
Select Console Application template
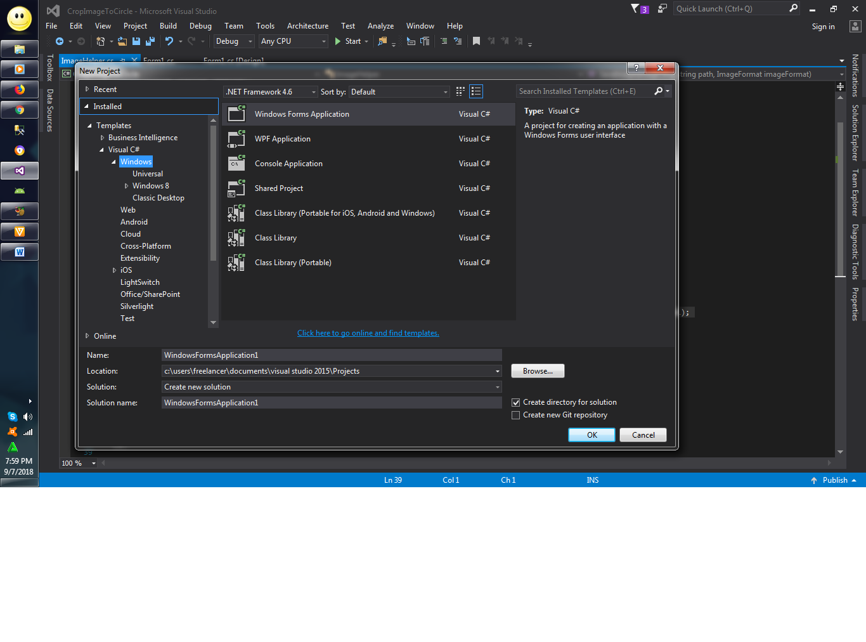coord(368,164)
